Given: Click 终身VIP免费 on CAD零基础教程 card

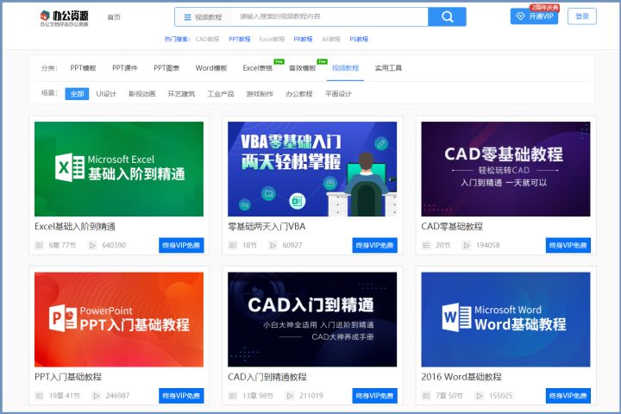Looking at the screenshot, I should pos(568,245).
